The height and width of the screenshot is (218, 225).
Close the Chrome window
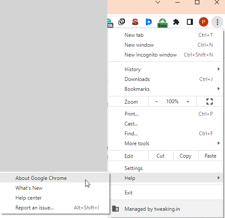pos(217,2)
